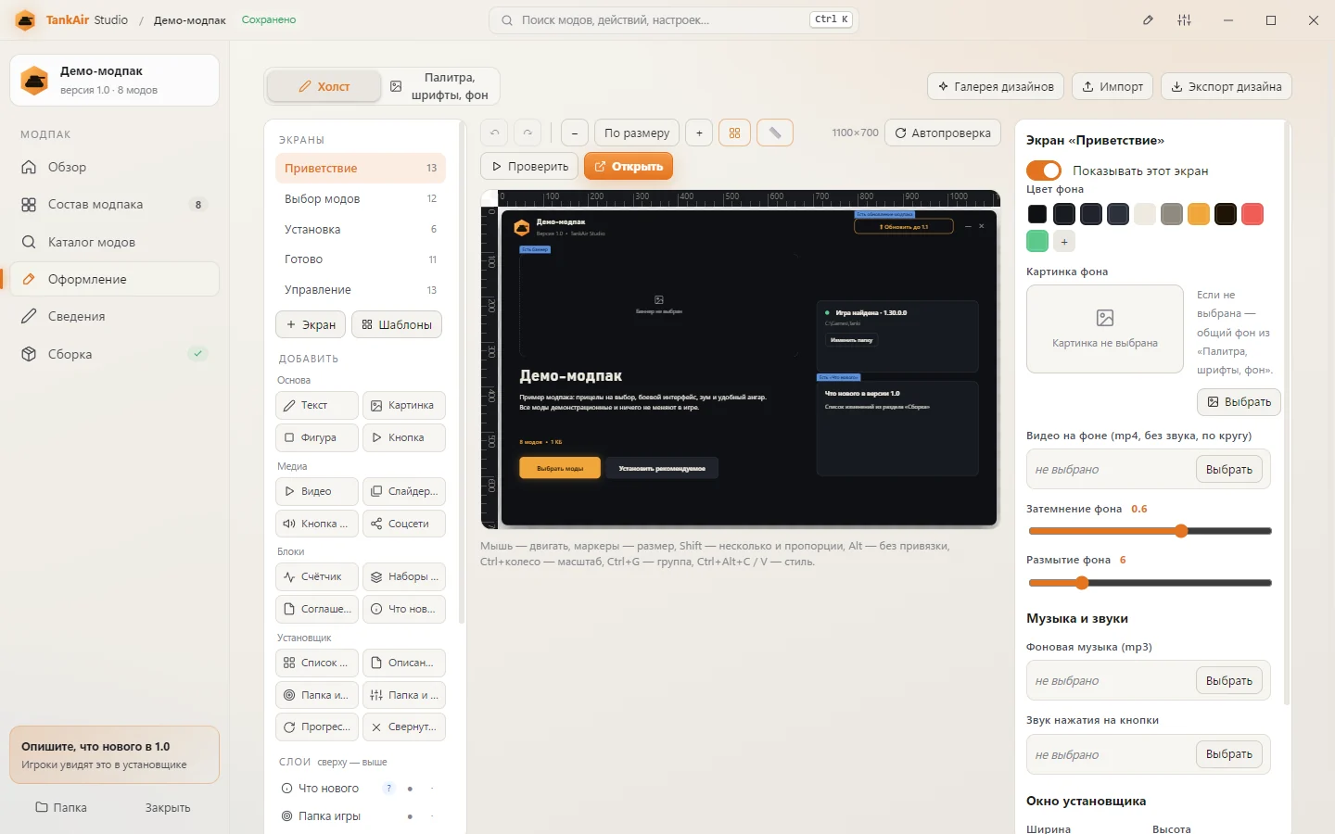Screen dimensions: 1335x834
Task: Open the По размеру zoom selector
Action: (637, 133)
